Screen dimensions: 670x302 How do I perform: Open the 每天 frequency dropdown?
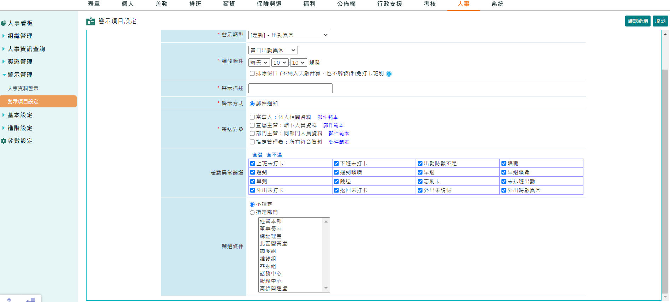pos(259,63)
